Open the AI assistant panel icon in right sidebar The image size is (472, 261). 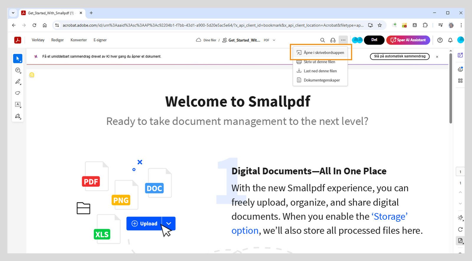coord(460,55)
